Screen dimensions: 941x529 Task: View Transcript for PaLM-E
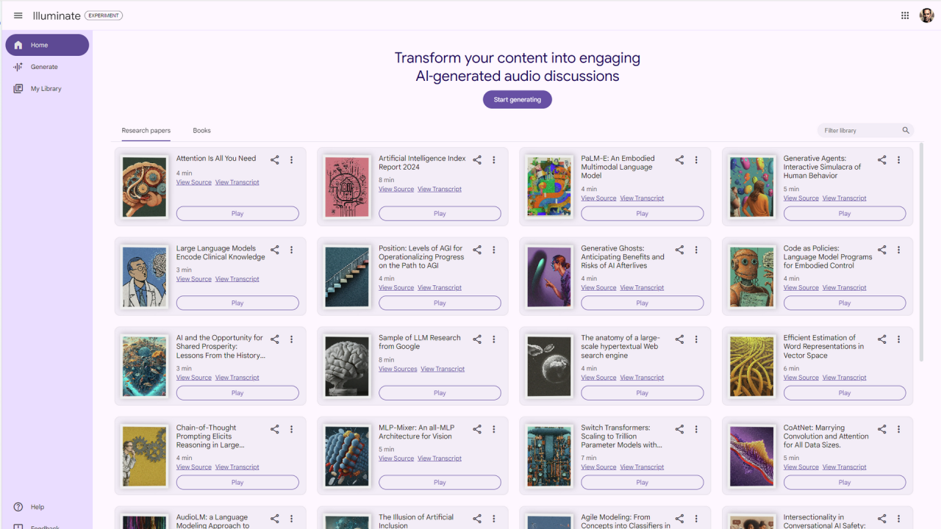642,198
